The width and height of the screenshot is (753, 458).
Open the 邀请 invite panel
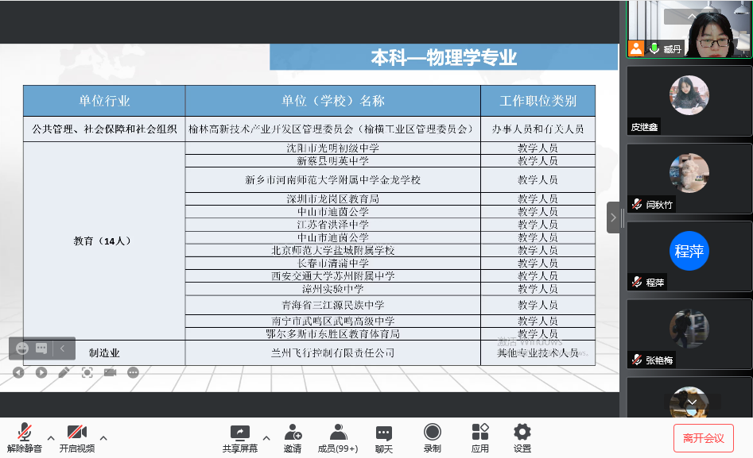tap(293, 437)
